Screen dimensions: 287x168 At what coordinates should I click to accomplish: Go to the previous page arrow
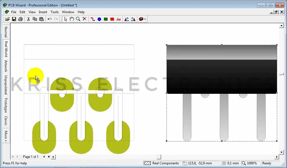(x=17, y=157)
